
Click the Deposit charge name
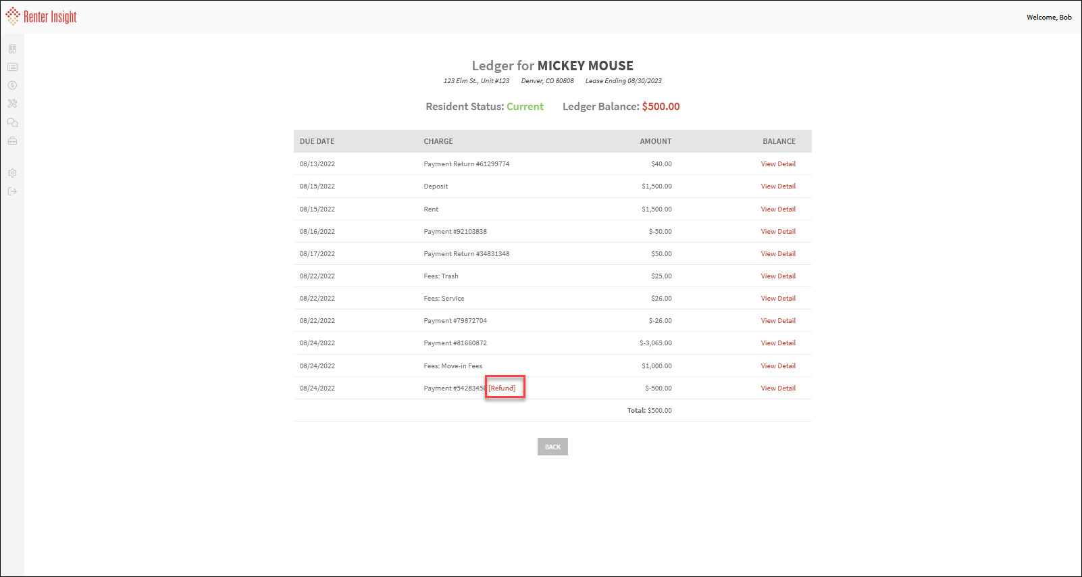436,186
